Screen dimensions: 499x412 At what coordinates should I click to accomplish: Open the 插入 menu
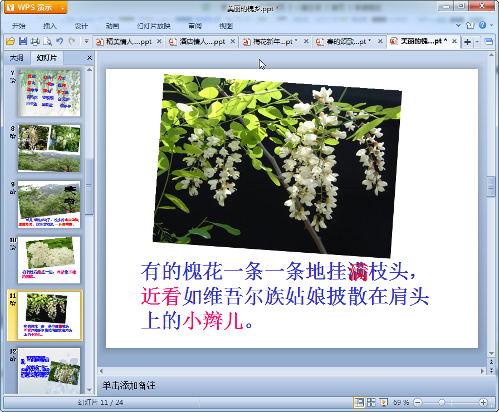click(x=50, y=26)
